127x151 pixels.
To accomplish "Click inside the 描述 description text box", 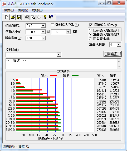I will pos(61,63).
